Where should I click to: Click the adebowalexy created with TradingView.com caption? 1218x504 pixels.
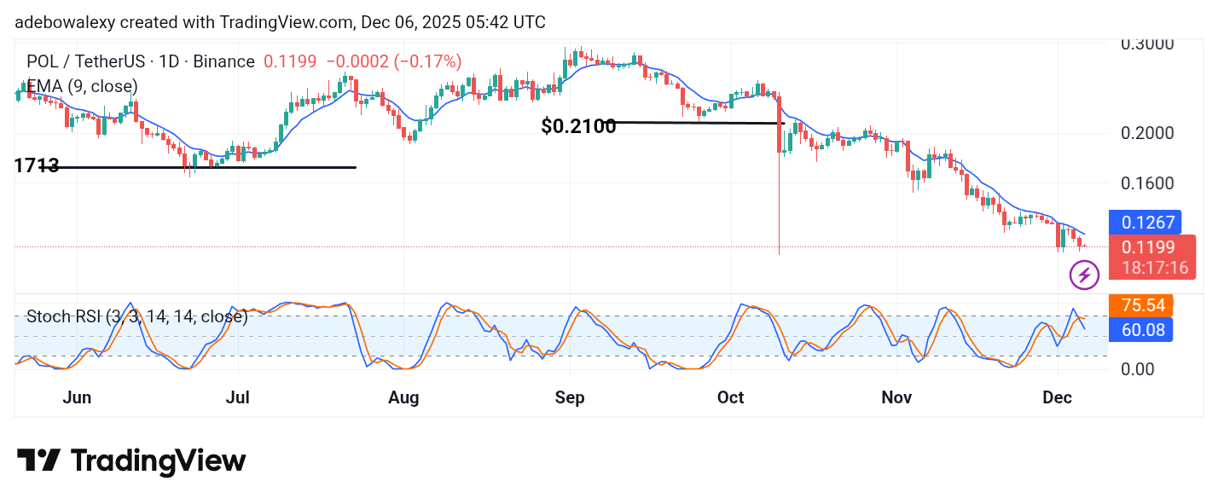point(280,22)
